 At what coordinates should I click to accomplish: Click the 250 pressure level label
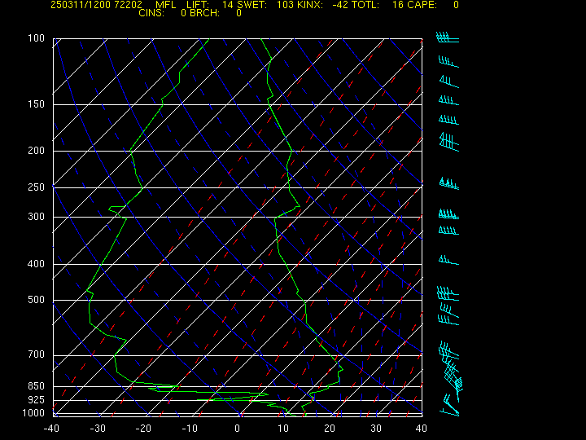(x=37, y=187)
